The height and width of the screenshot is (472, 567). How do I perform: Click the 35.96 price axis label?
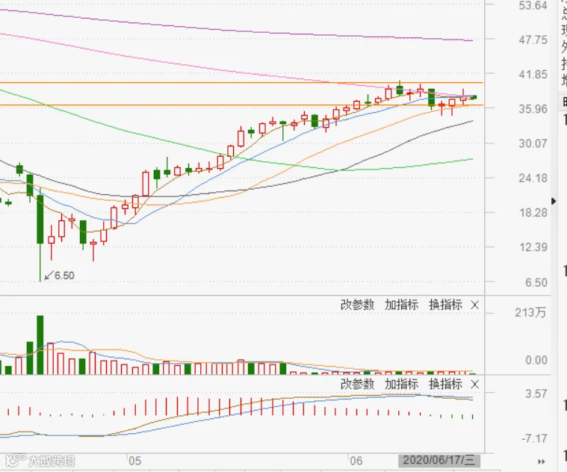[533, 109]
